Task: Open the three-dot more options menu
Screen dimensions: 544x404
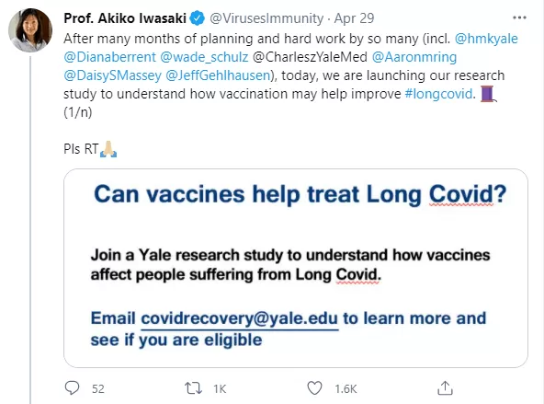Action: (519, 17)
